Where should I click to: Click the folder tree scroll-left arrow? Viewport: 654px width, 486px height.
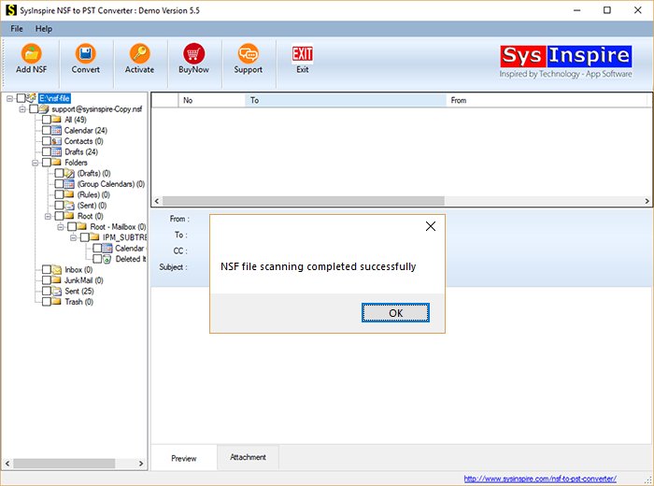pos(7,464)
